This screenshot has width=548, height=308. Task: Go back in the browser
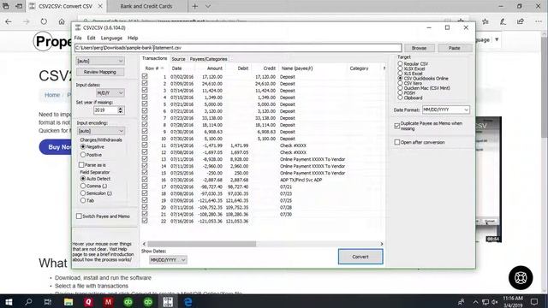(9, 21)
